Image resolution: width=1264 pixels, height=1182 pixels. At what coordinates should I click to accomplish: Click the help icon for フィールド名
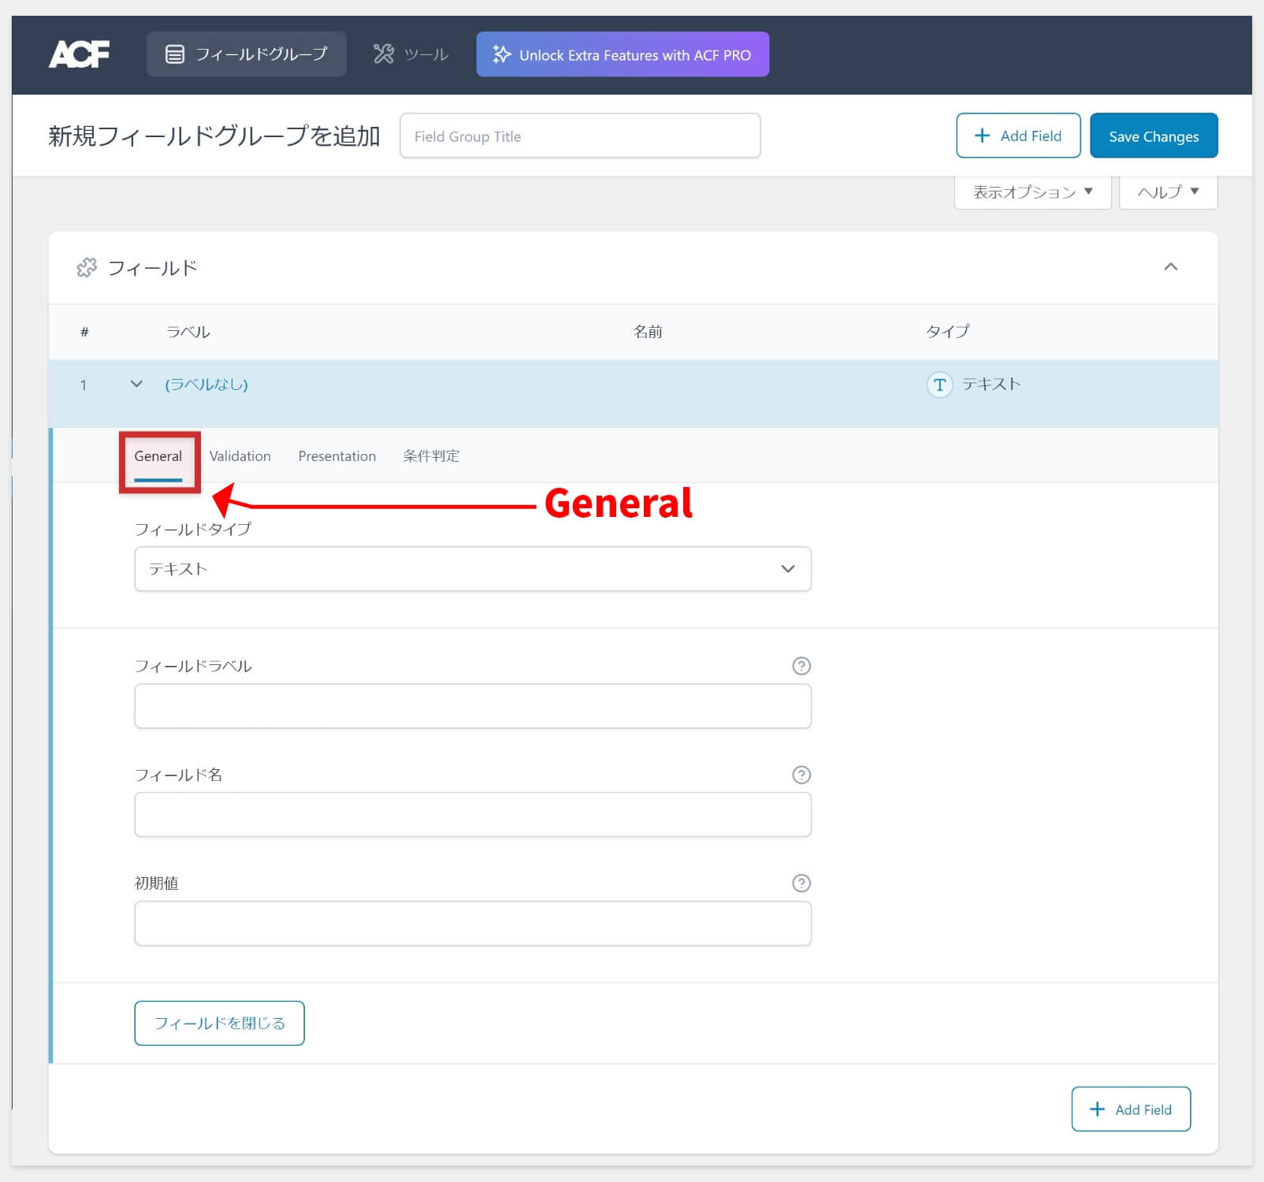(801, 775)
